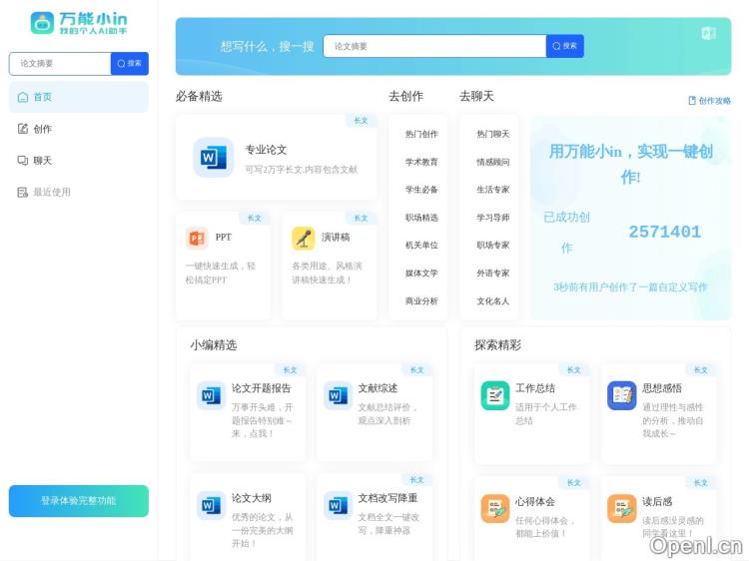Open the 专业论文 card title
749x561 pixels.
pyautogui.click(x=266, y=150)
